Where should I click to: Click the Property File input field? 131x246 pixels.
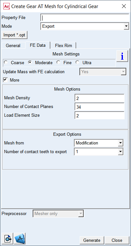coord(85,18)
